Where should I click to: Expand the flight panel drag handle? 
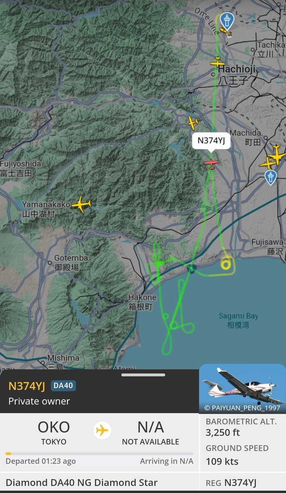pyautogui.click(x=143, y=375)
